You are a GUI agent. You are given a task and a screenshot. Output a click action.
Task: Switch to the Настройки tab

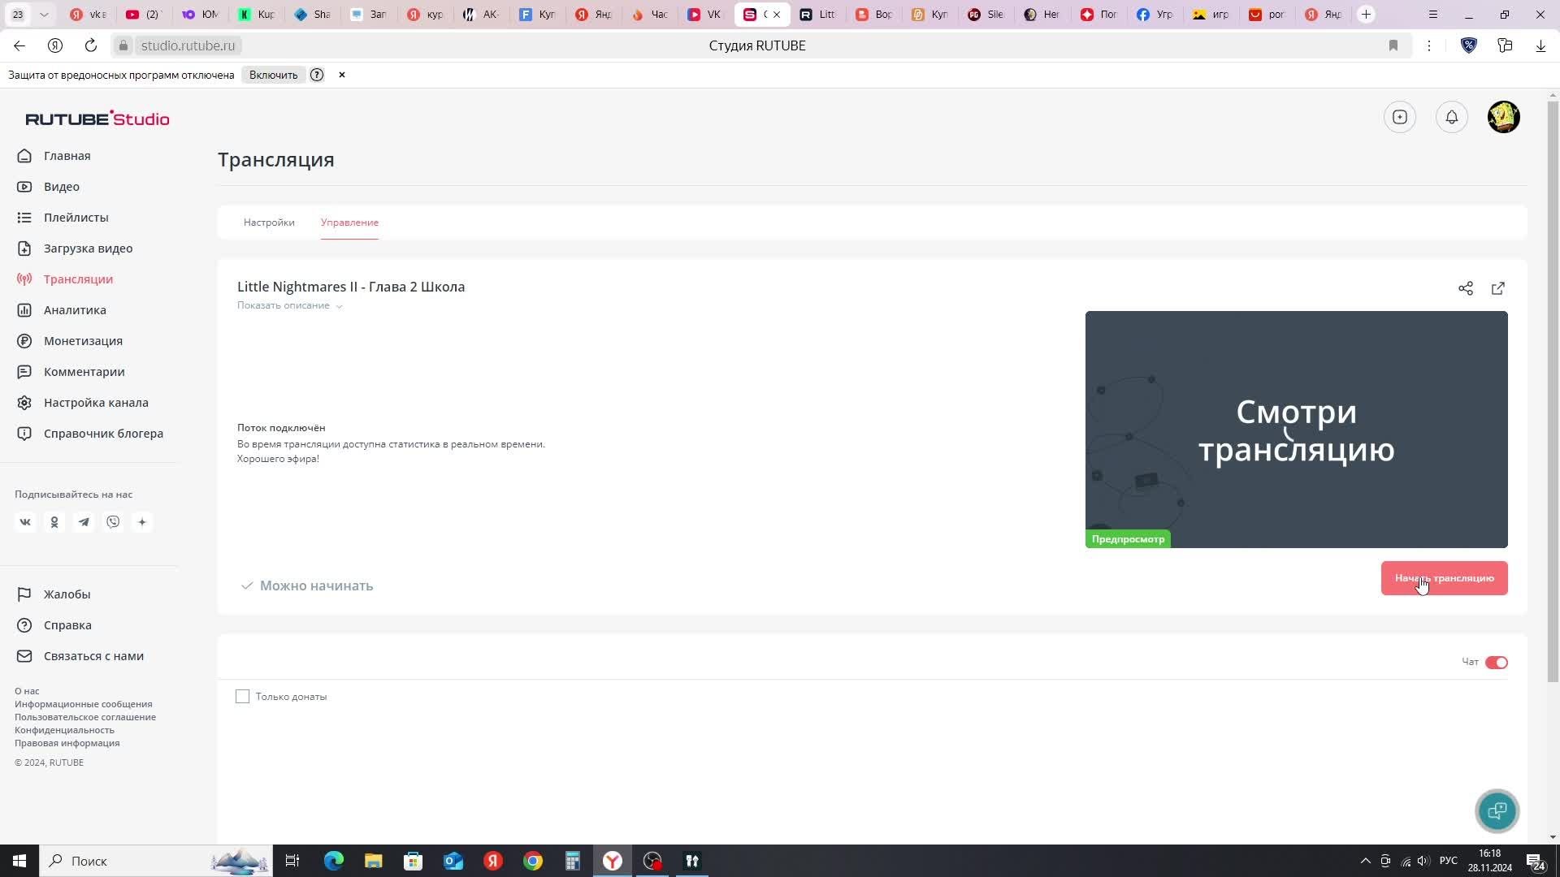(269, 222)
